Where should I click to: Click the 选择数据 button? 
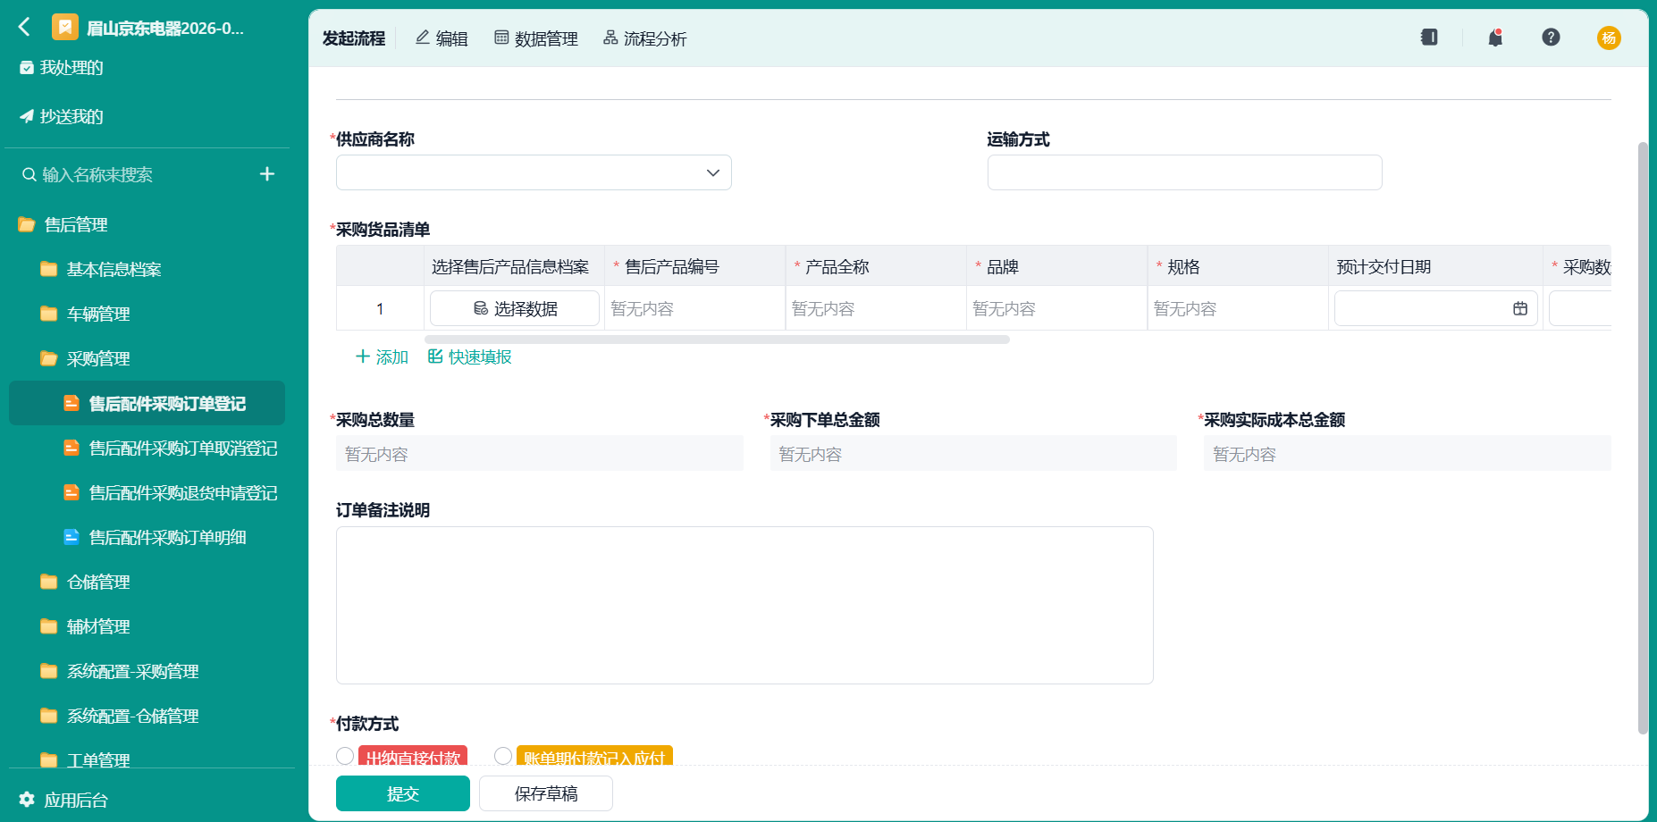click(515, 308)
